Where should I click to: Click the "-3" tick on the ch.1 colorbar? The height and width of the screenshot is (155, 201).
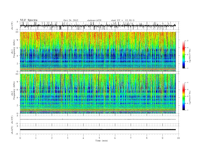click(x=187, y=41)
